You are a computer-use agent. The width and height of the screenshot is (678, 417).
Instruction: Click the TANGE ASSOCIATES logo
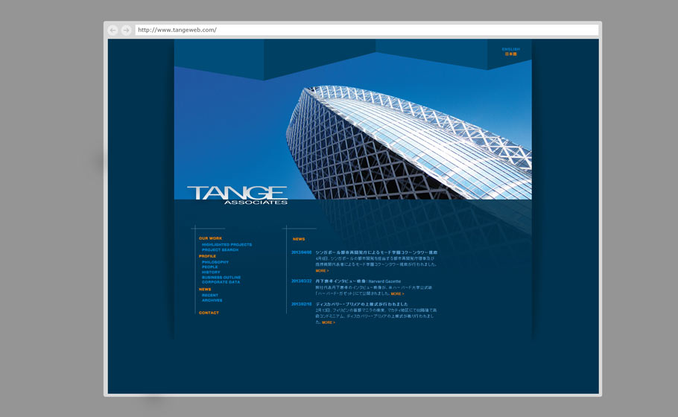click(x=238, y=195)
